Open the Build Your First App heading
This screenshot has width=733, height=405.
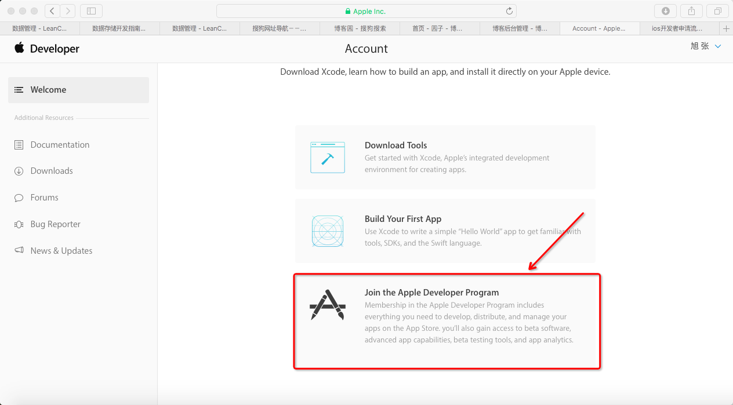coord(403,219)
